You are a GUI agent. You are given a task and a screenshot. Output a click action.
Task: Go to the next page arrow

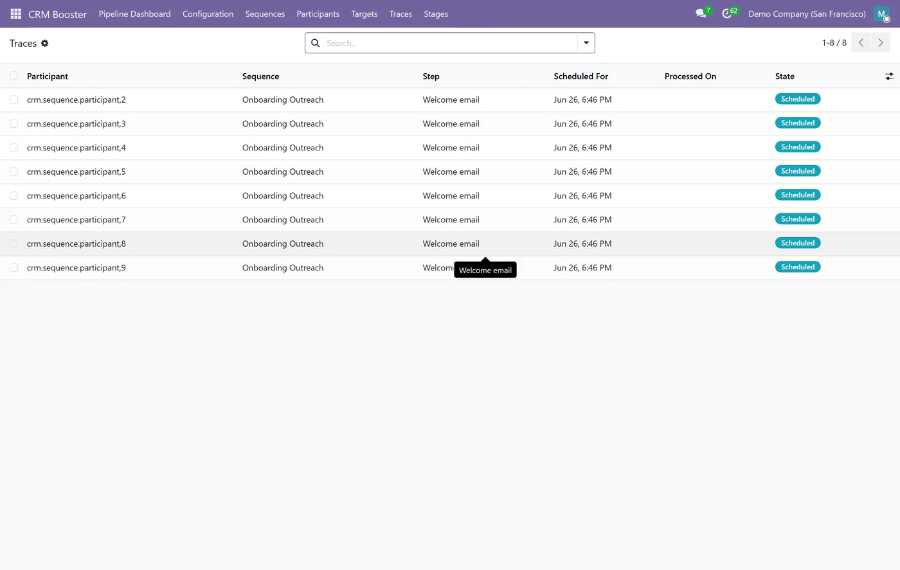click(881, 43)
